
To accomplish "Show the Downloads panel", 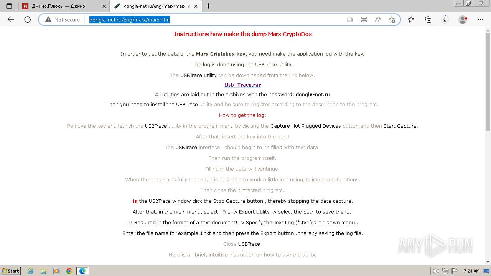I will [x=445, y=20].
